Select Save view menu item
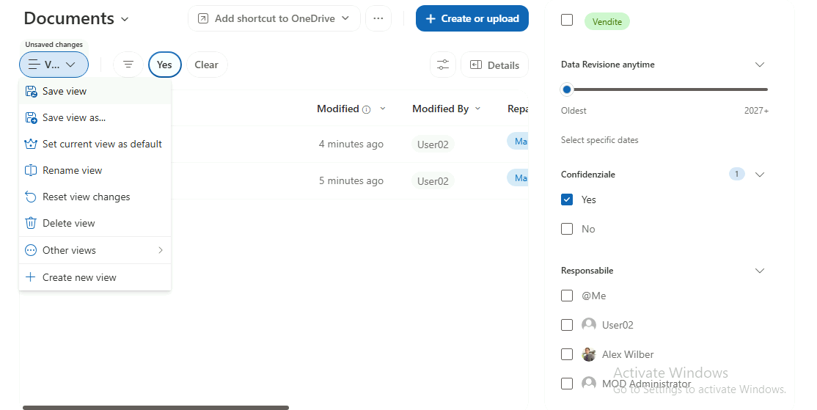817x410 pixels. coord(95,91)
